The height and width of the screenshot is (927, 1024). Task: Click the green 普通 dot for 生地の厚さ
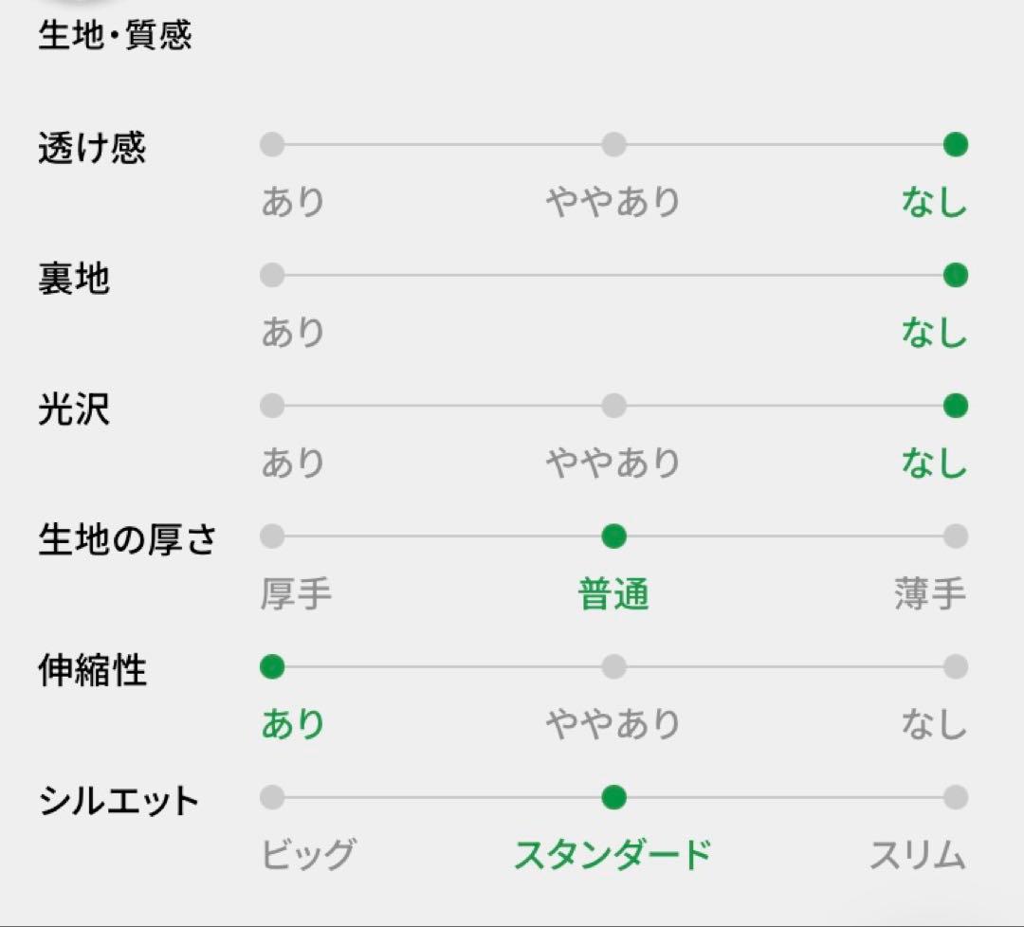613,536
